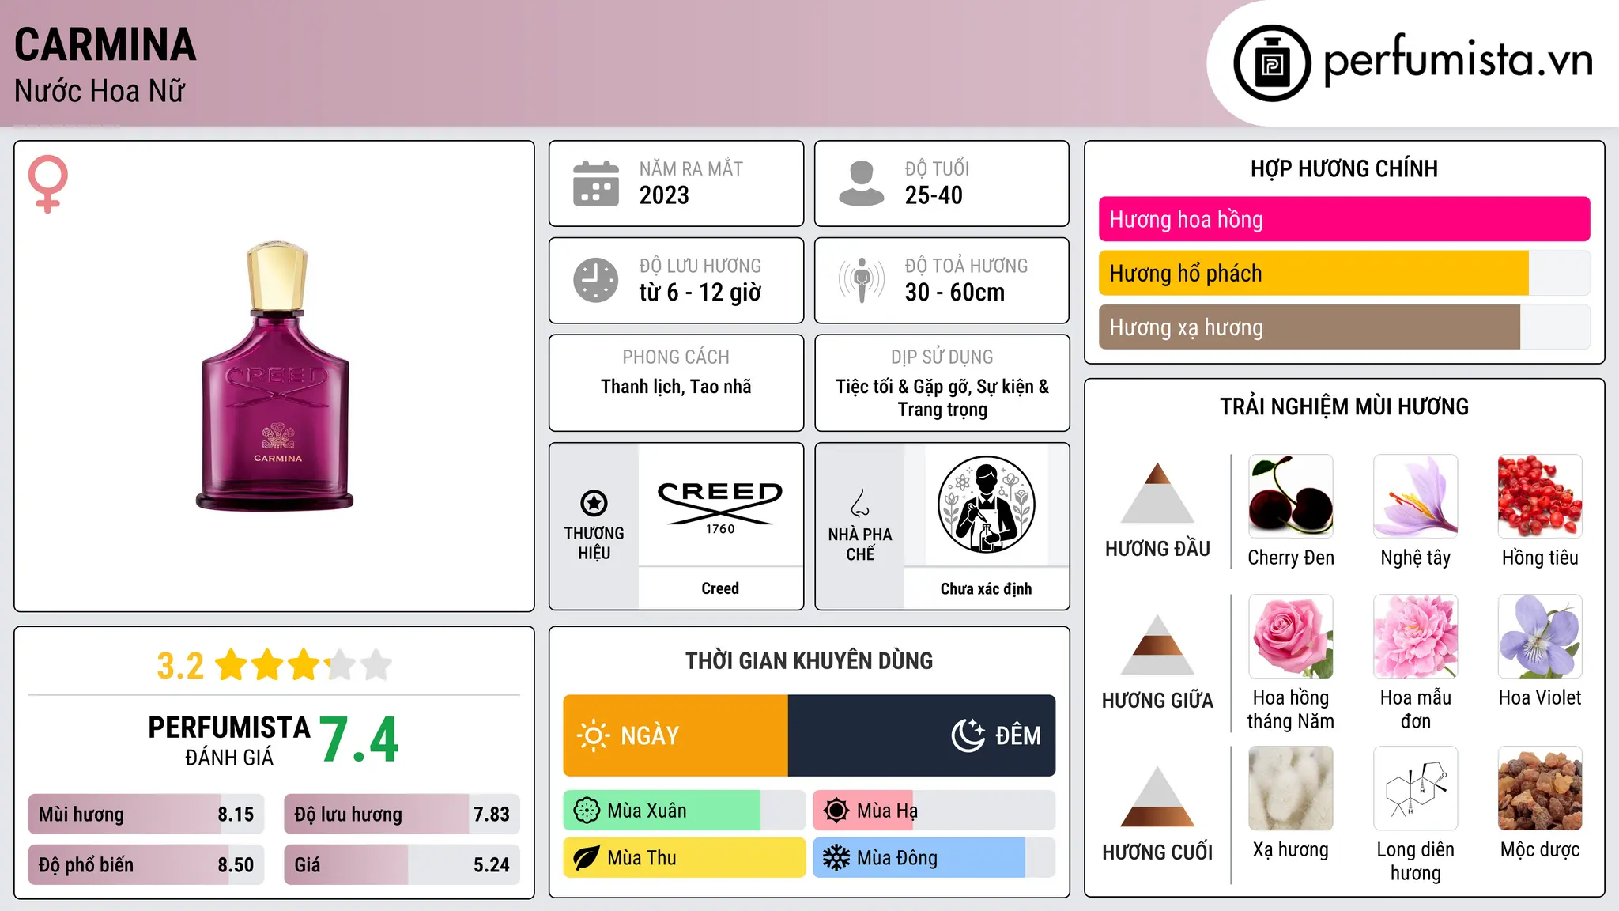1619x911 pixels.
Task: Click the occasion text Tiệc tối & Gặp gỡ
Action: click(904, 387)
